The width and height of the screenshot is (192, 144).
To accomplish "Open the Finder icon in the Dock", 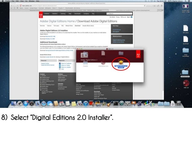I will click(14, 104).
